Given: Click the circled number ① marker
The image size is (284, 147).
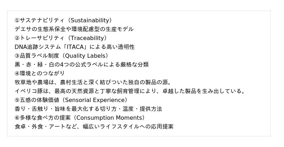Looking at the screenshot, I should click(x=17, y=20).
